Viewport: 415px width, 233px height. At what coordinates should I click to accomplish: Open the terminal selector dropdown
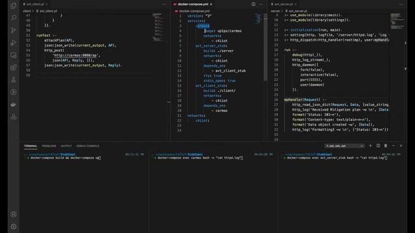pos(344,146)
